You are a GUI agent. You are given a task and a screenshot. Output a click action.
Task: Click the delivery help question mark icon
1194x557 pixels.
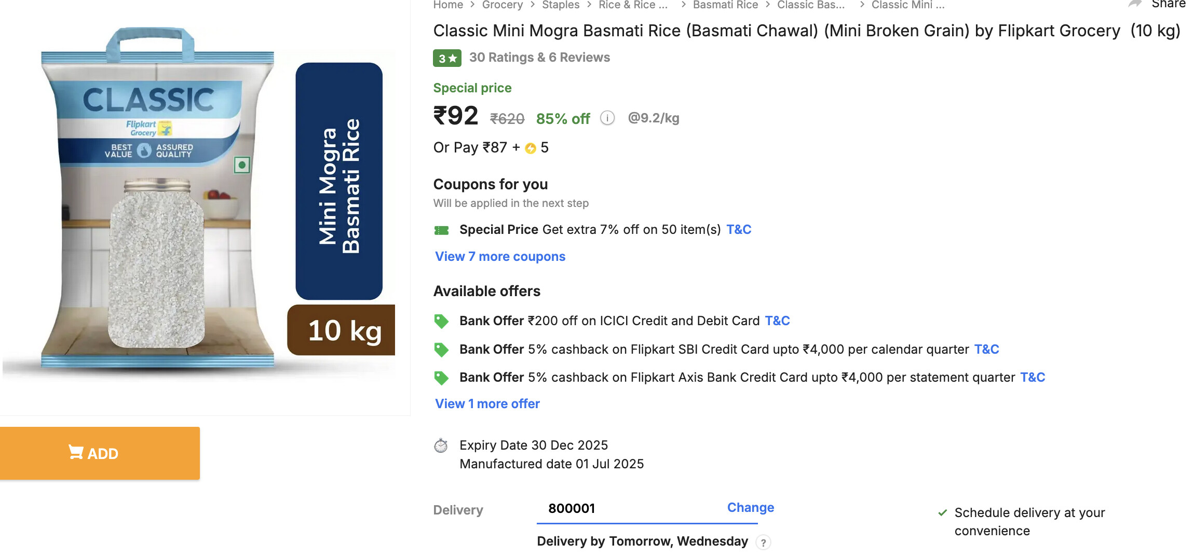click(763, 542)
